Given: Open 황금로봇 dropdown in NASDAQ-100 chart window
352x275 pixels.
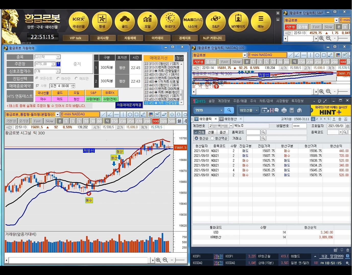Looking at the screenshot, I should [x=245, y=55].
